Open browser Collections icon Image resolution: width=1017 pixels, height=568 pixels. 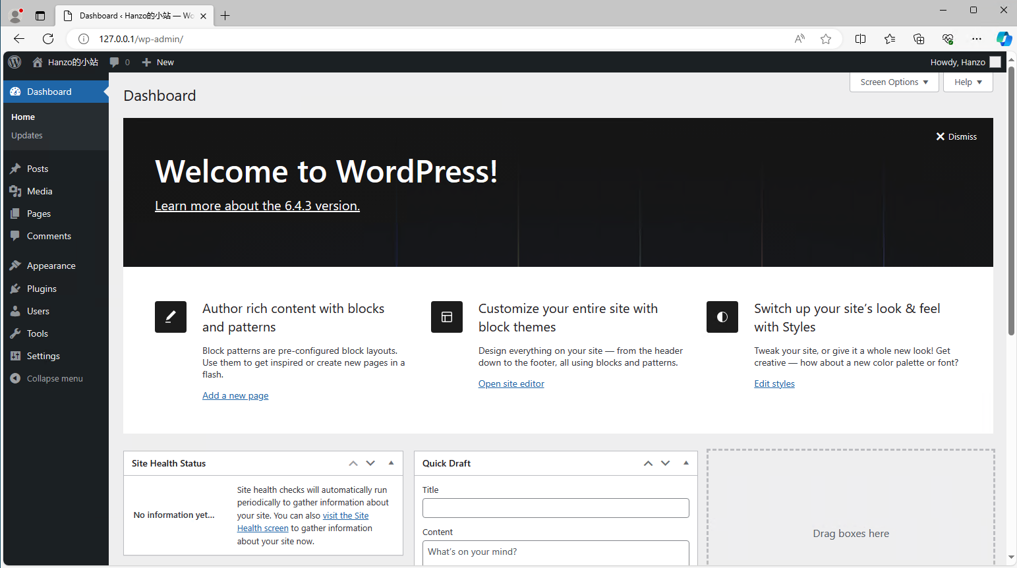click(919, 39)
